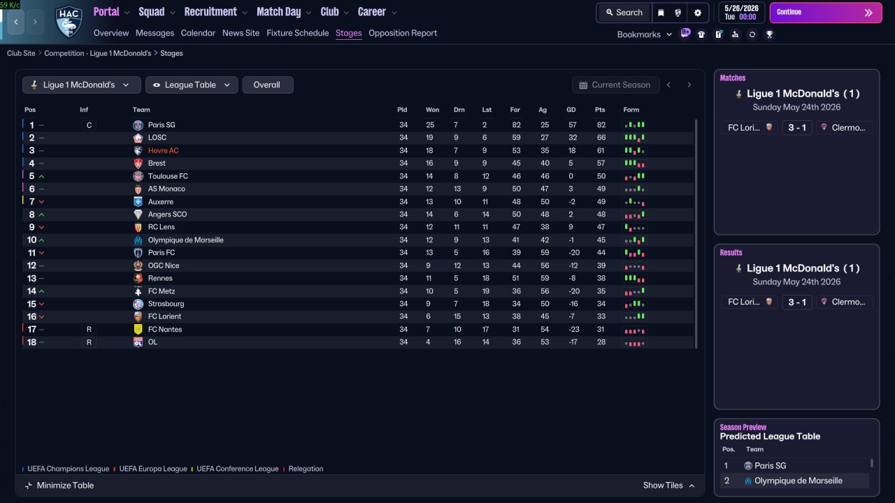This screenshot has width=895, height=503.
Task: Click the date and time display
Action: [741, 13]
